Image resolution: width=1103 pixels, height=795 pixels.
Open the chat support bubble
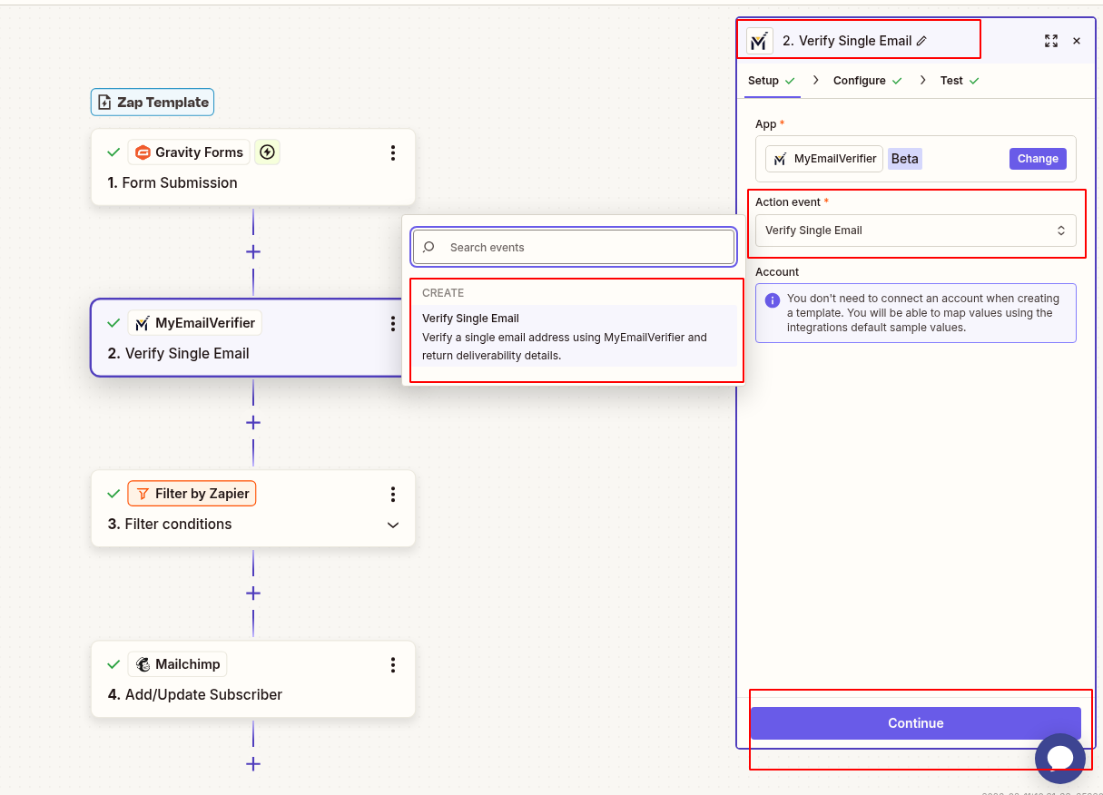1059,759
